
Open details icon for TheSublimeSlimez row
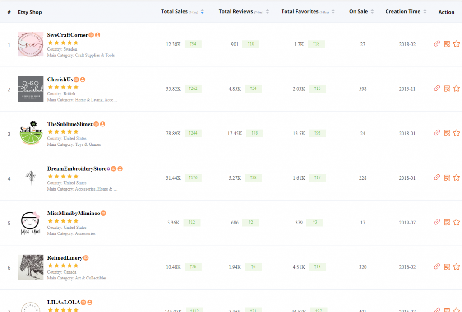point(447,133)
